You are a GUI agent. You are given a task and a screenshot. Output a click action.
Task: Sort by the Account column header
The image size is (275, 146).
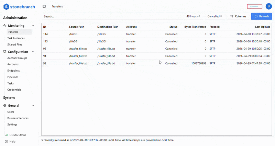(131, 27)
